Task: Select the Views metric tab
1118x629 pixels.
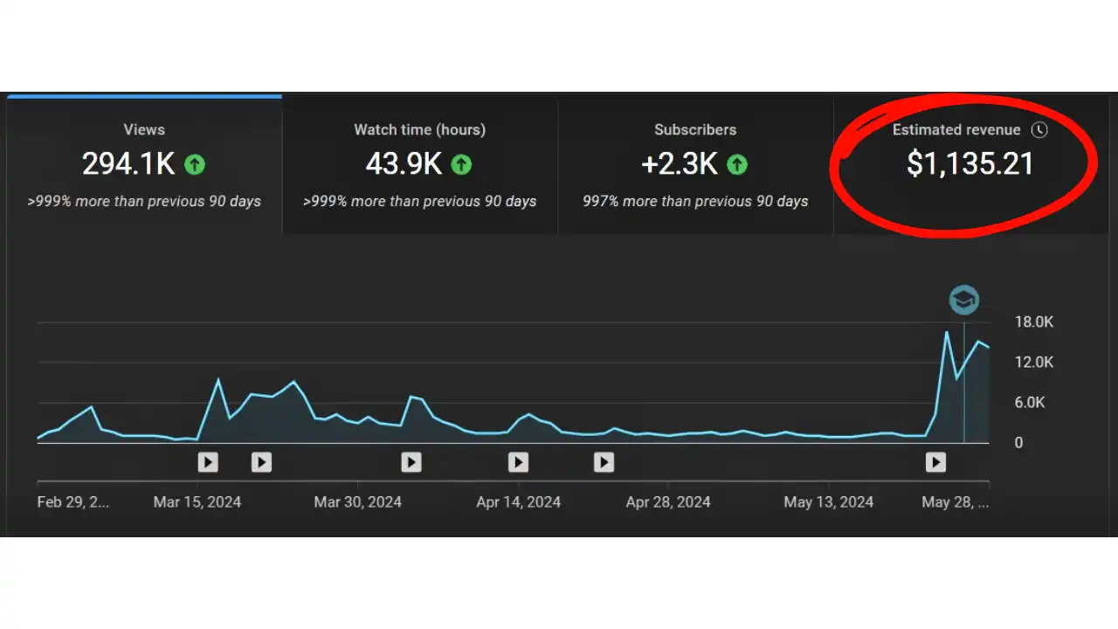Action: click(144, 164)
